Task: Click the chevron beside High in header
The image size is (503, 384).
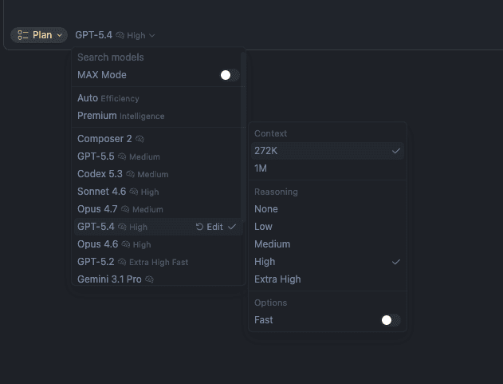Action: pos(152,35)
